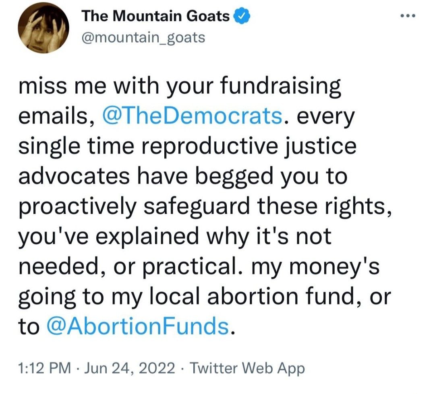Screen dimensions: 435x394
Task: Open the Twitter Web App source link
Action: (x=246, y=368)
